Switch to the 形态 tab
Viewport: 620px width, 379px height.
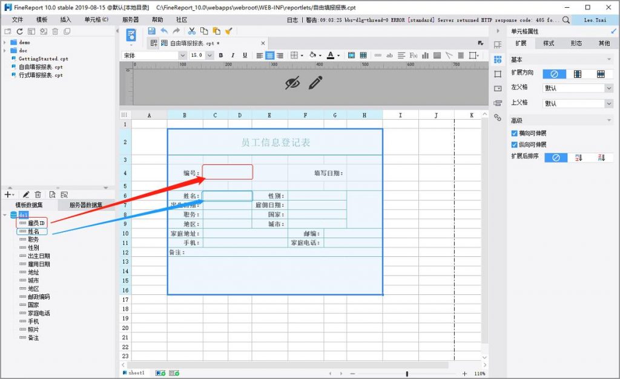(576, 44)
